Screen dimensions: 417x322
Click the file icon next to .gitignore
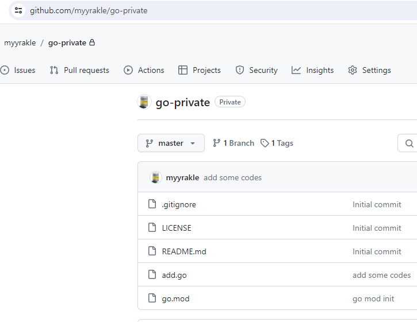click(x=152, y=204)
